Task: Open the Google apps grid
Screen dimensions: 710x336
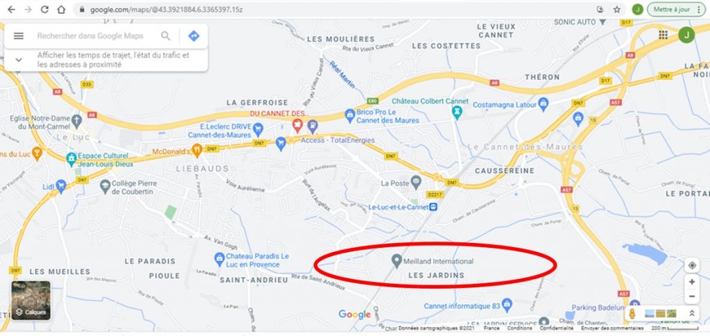Action: pos(664,35)
